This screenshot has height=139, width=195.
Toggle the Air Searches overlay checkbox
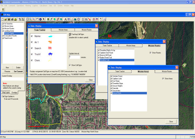3,24
